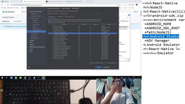This screenshot has width=185, height=104.
Task: Select Memory Settings in the settings tree
Action: pos(37,29)
